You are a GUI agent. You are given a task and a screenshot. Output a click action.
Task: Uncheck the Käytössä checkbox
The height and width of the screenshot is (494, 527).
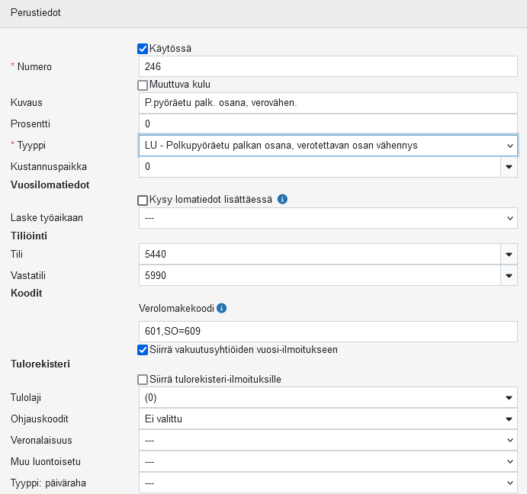(143, 49)
